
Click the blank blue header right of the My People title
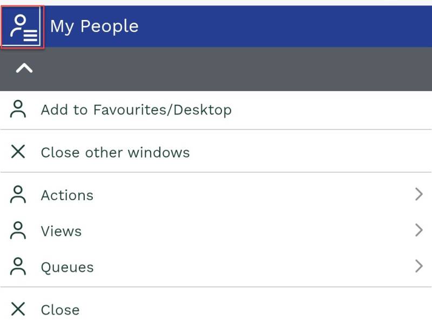(x=286, y=26)
